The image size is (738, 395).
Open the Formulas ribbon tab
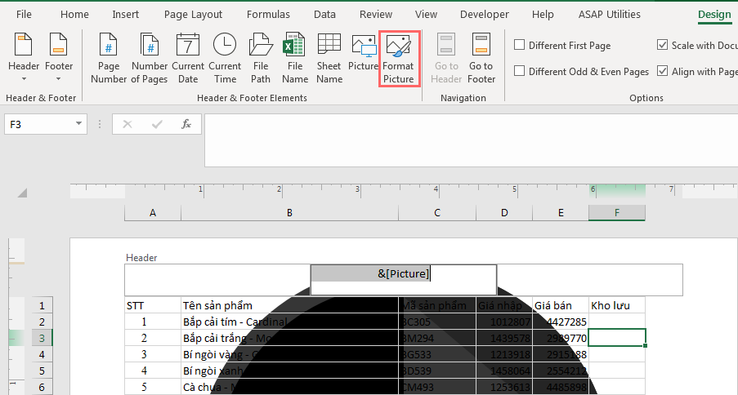268,15
